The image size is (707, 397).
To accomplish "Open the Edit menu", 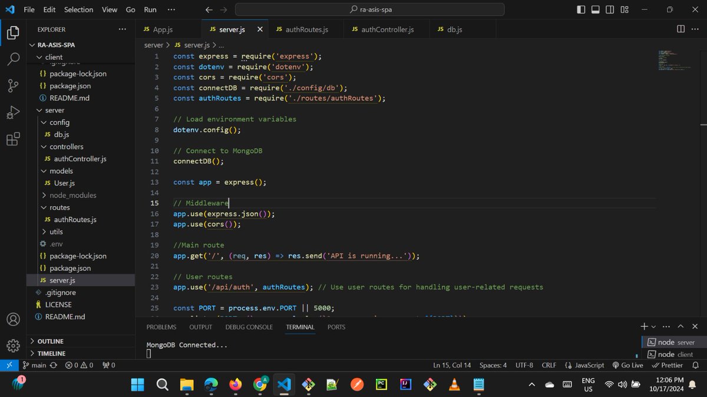I will coord(49,9).
